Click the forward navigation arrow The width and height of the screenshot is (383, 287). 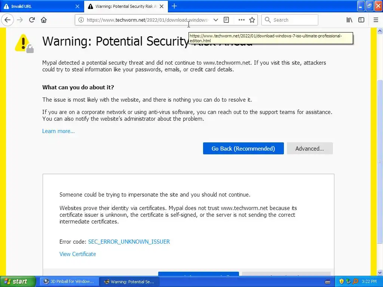20,20
